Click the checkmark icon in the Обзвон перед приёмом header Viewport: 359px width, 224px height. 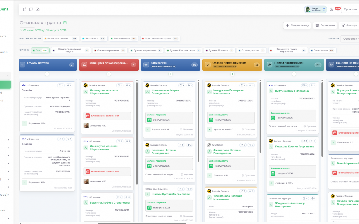(x=208, y=65)
